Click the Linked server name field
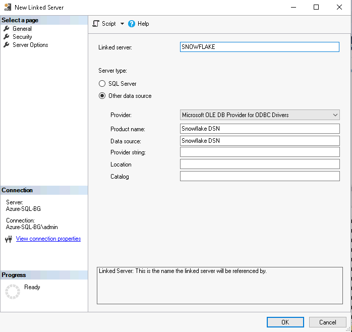 pyautogui.click(x=260, y=47)
